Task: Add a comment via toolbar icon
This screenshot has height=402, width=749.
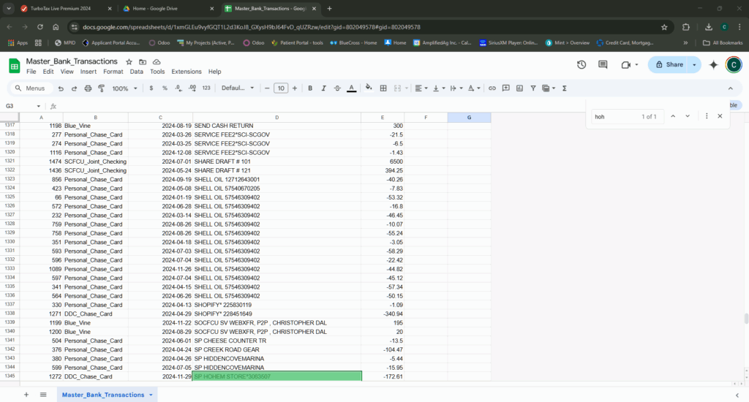Action: [506, 88]
